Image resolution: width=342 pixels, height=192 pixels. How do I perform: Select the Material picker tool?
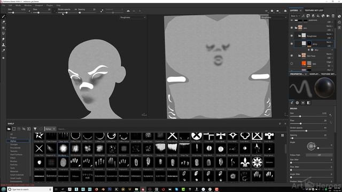(4, 51)
